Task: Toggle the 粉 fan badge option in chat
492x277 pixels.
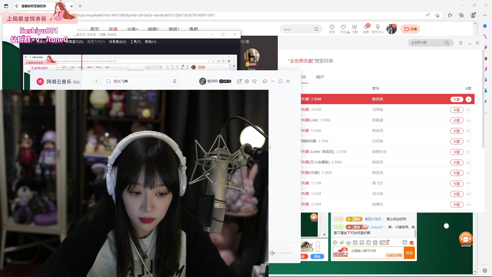Action: 355,243
